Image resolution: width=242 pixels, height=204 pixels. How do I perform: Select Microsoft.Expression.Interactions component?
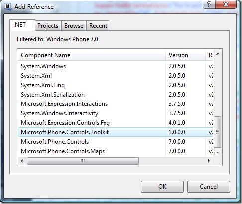click(116, 104)
